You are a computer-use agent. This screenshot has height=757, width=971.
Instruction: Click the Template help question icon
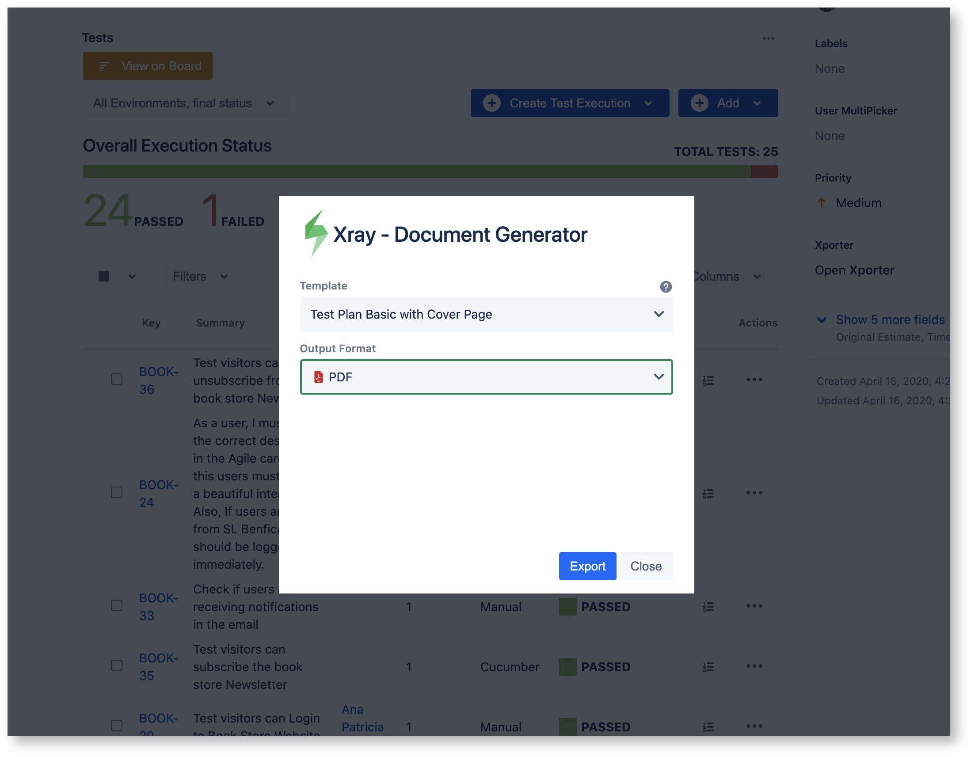666,287
